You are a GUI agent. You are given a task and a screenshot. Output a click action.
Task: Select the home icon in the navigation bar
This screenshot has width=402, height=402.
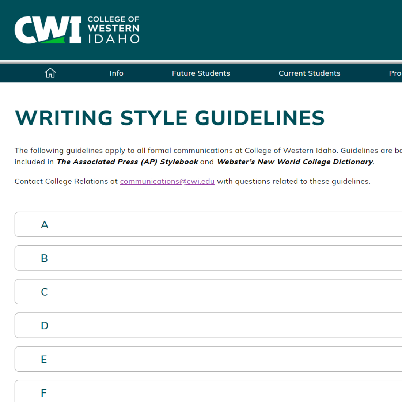[50, 73]
